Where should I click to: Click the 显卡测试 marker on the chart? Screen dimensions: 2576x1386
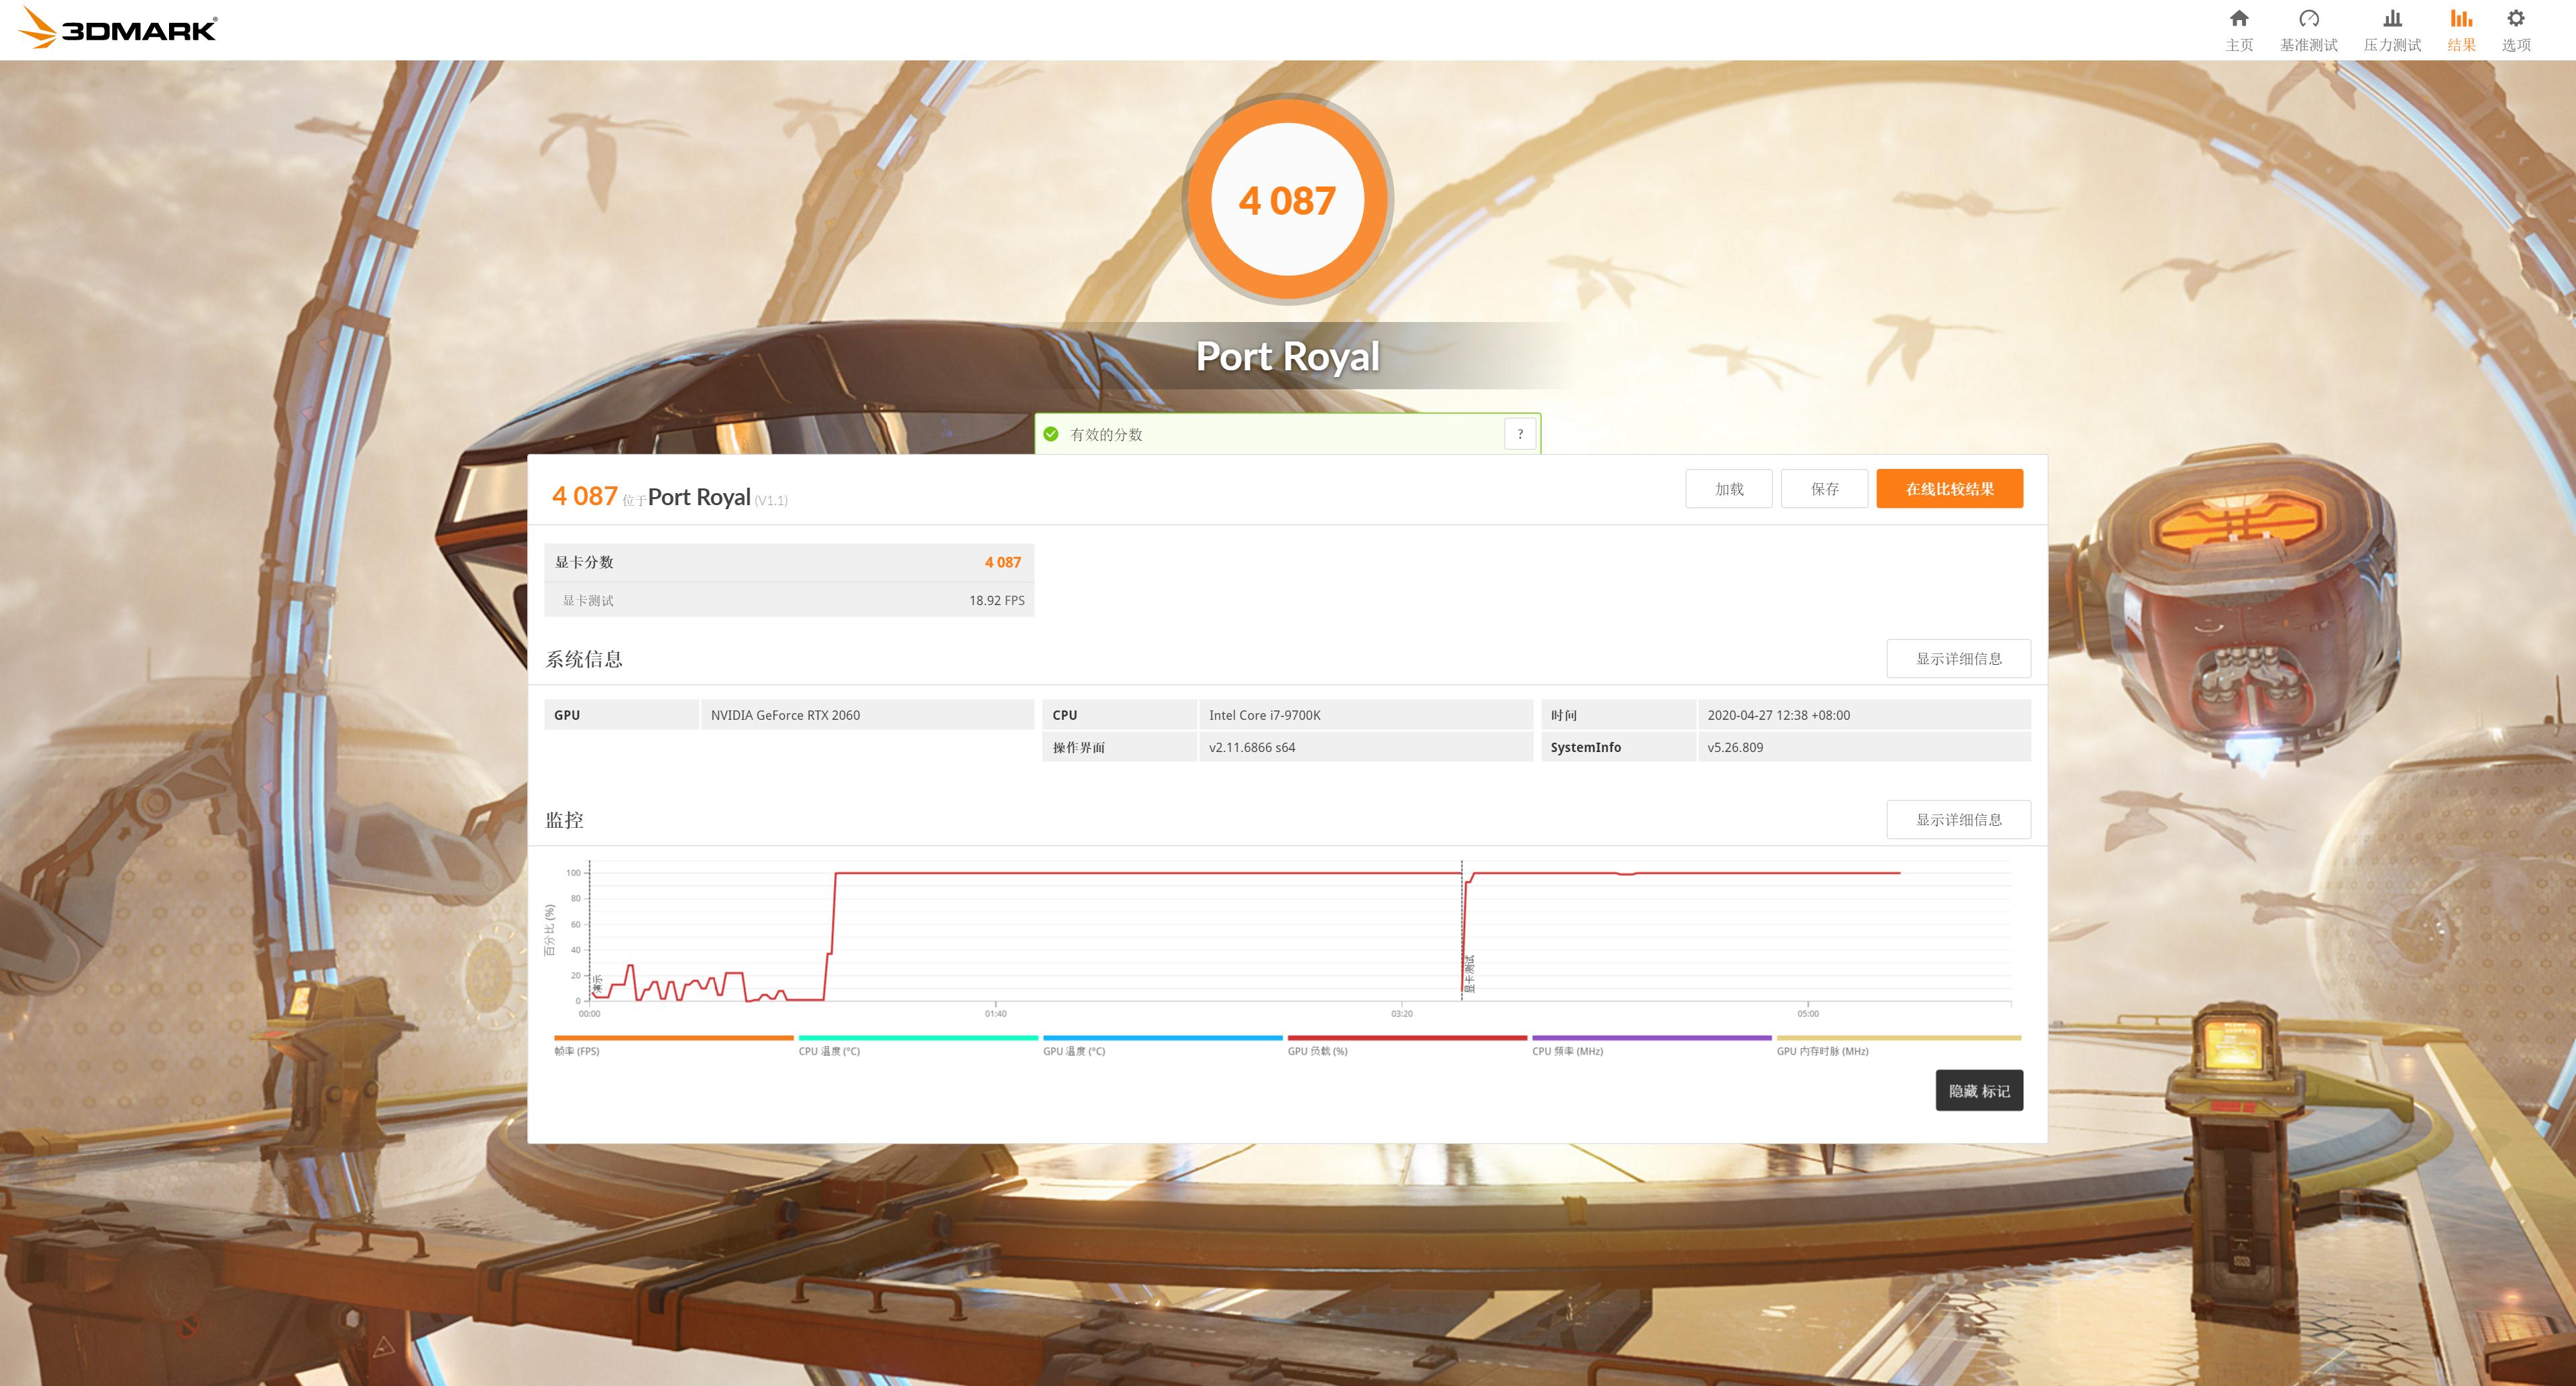coord(1469,973)
